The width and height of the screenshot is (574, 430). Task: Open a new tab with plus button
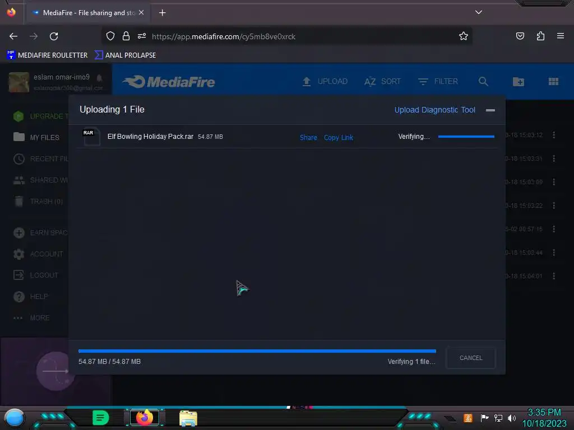tap(162, 13)
